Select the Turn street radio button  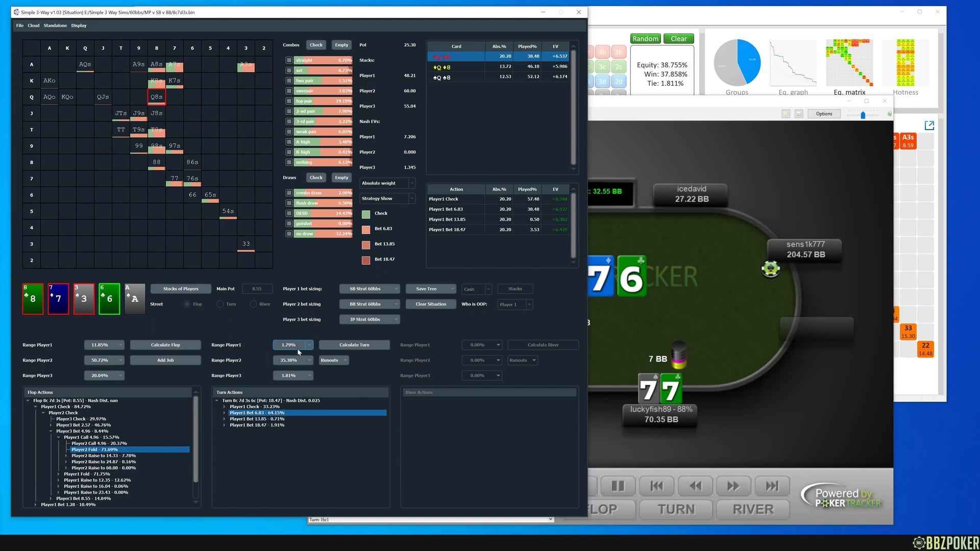220,304
